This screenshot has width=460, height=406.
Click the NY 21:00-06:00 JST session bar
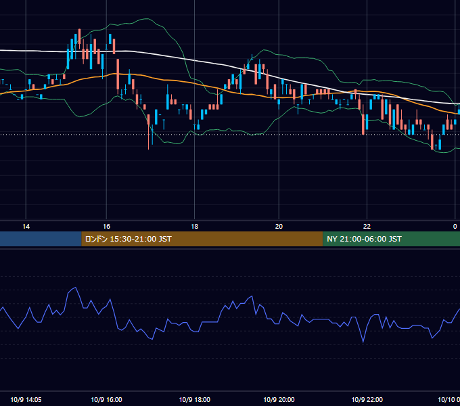click(392, 239)
